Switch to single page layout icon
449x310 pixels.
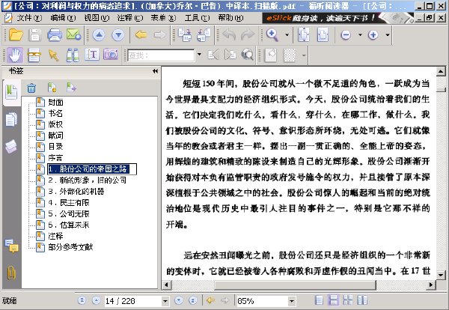coord(319,300)
